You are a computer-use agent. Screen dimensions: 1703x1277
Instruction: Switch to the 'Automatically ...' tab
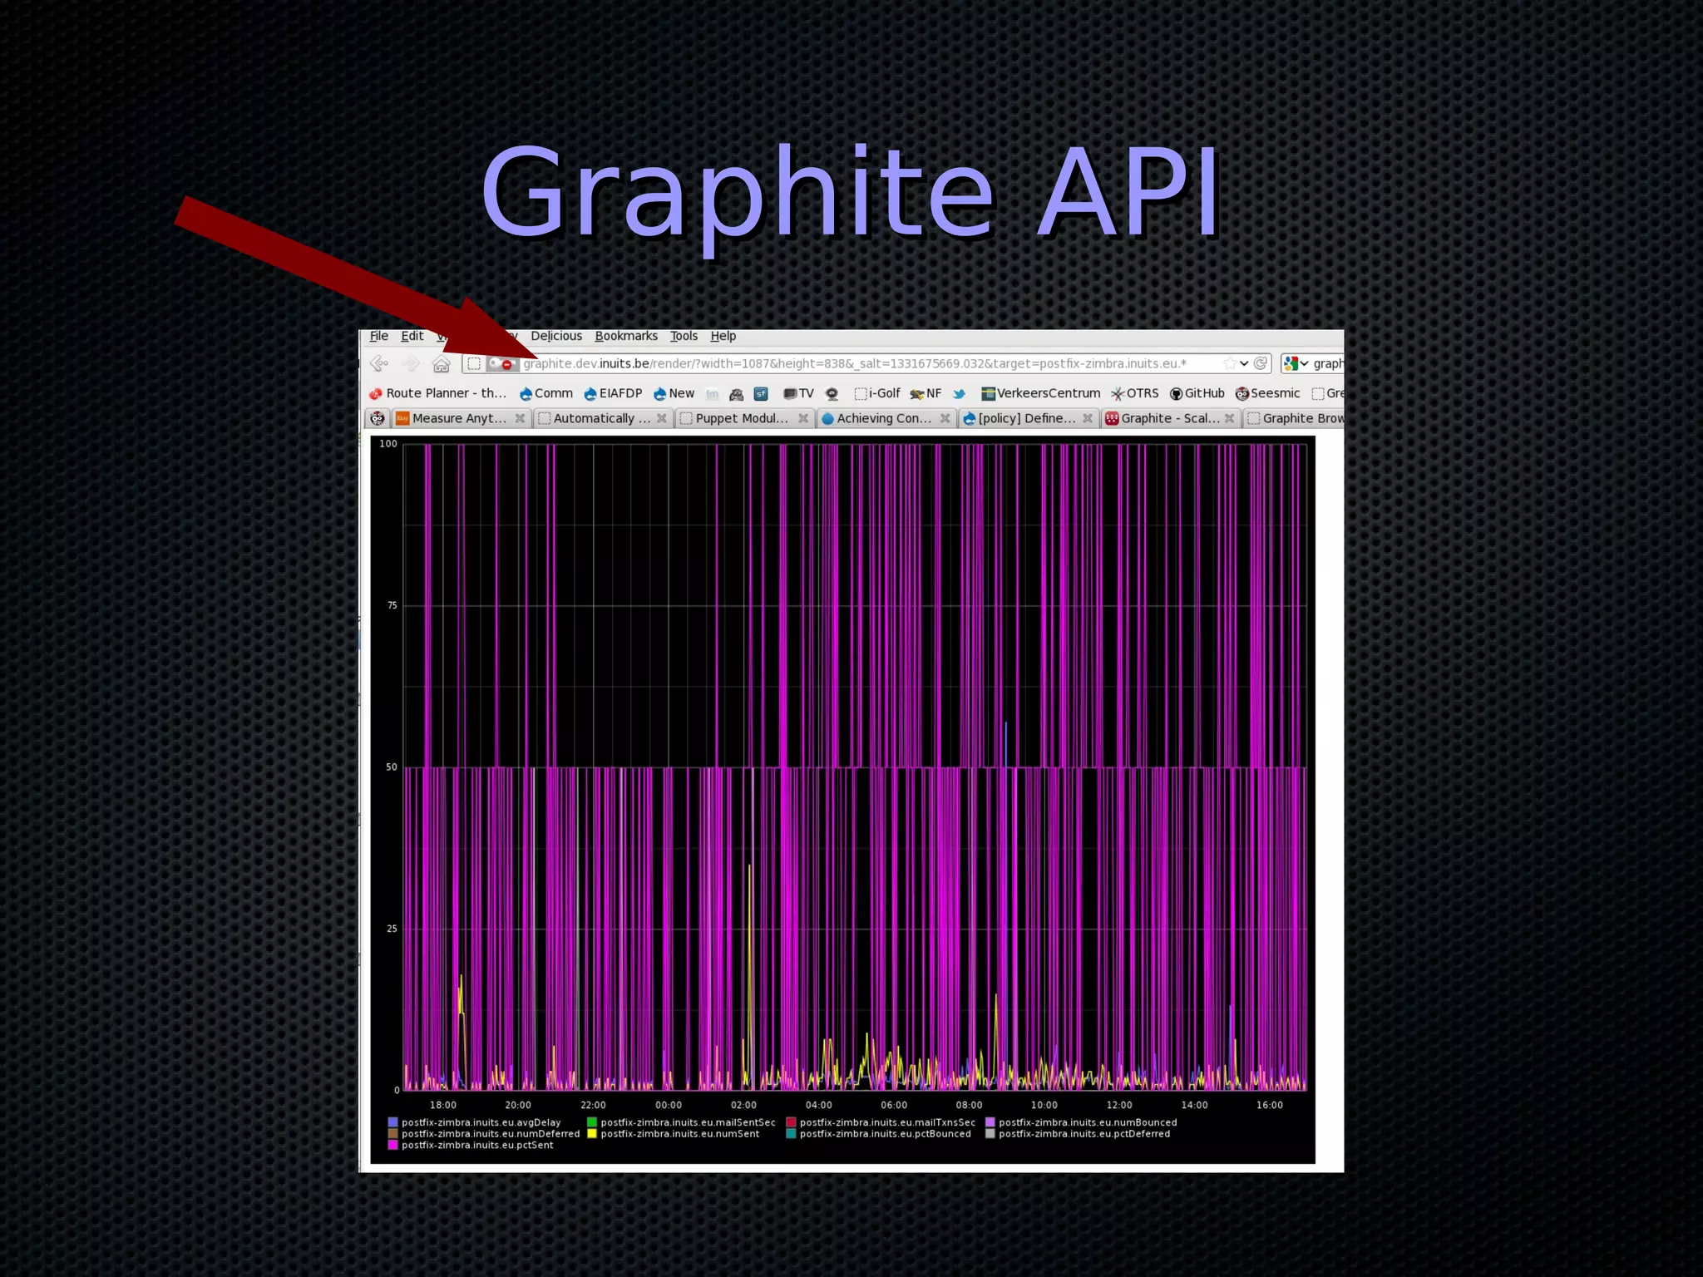pyautogui.click(x=602, y=418)
